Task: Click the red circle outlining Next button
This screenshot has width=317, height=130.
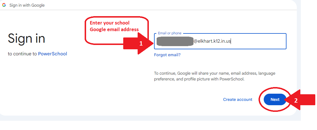Action: 275,99
